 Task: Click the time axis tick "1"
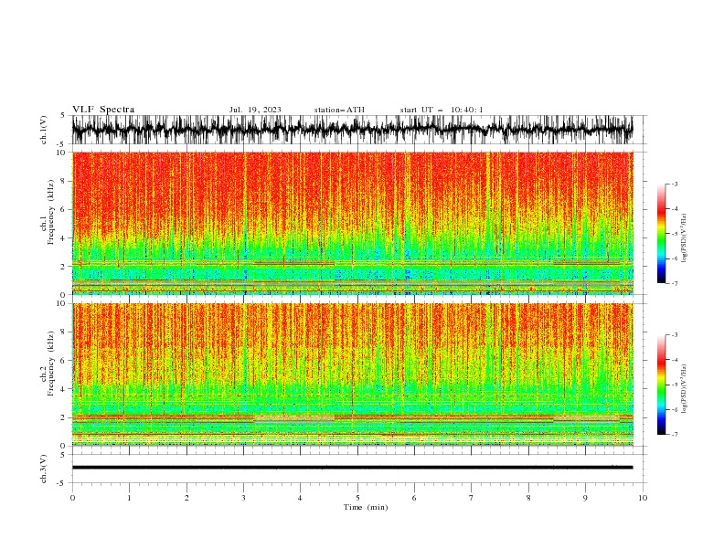[129, 498]
